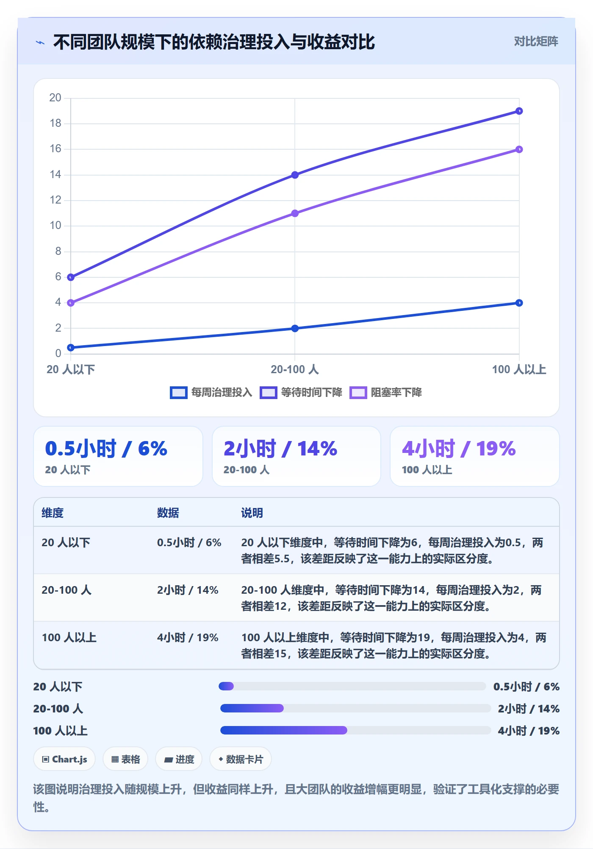Click the 每周治理投入 point at 100 人以上
Screen dimensions: 593x849
coord(519,303)
